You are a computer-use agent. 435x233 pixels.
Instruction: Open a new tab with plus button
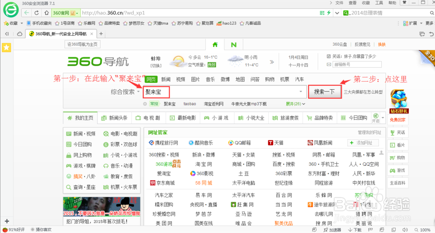point(101,34)
